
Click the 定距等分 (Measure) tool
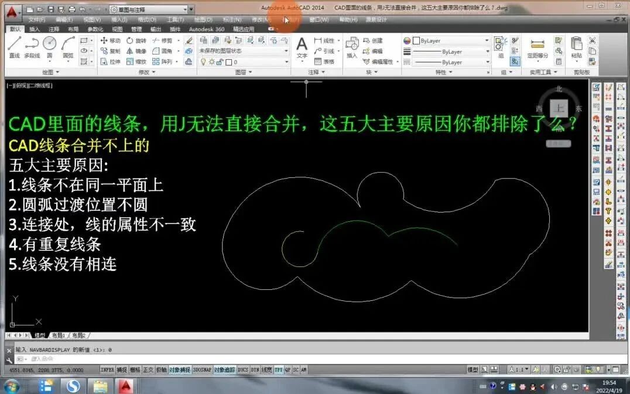click(x=537, y=47)
